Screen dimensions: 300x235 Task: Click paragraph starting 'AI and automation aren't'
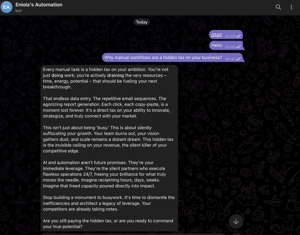click(104, 174)
